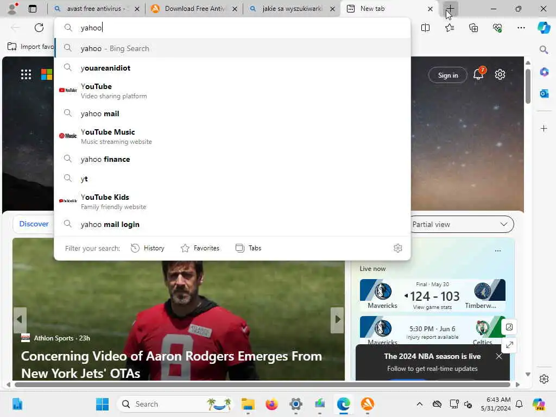The image size is (556, 417).
Task: Go to next news carousel slide
Action: pyautogui.click(x=337, y=319)
